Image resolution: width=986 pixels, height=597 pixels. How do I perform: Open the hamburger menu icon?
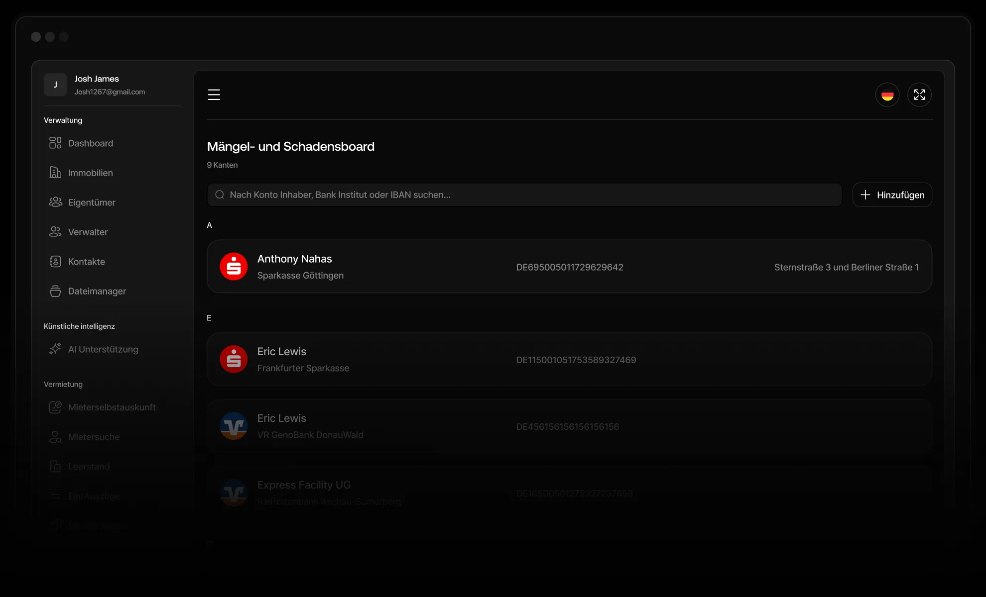214,95
